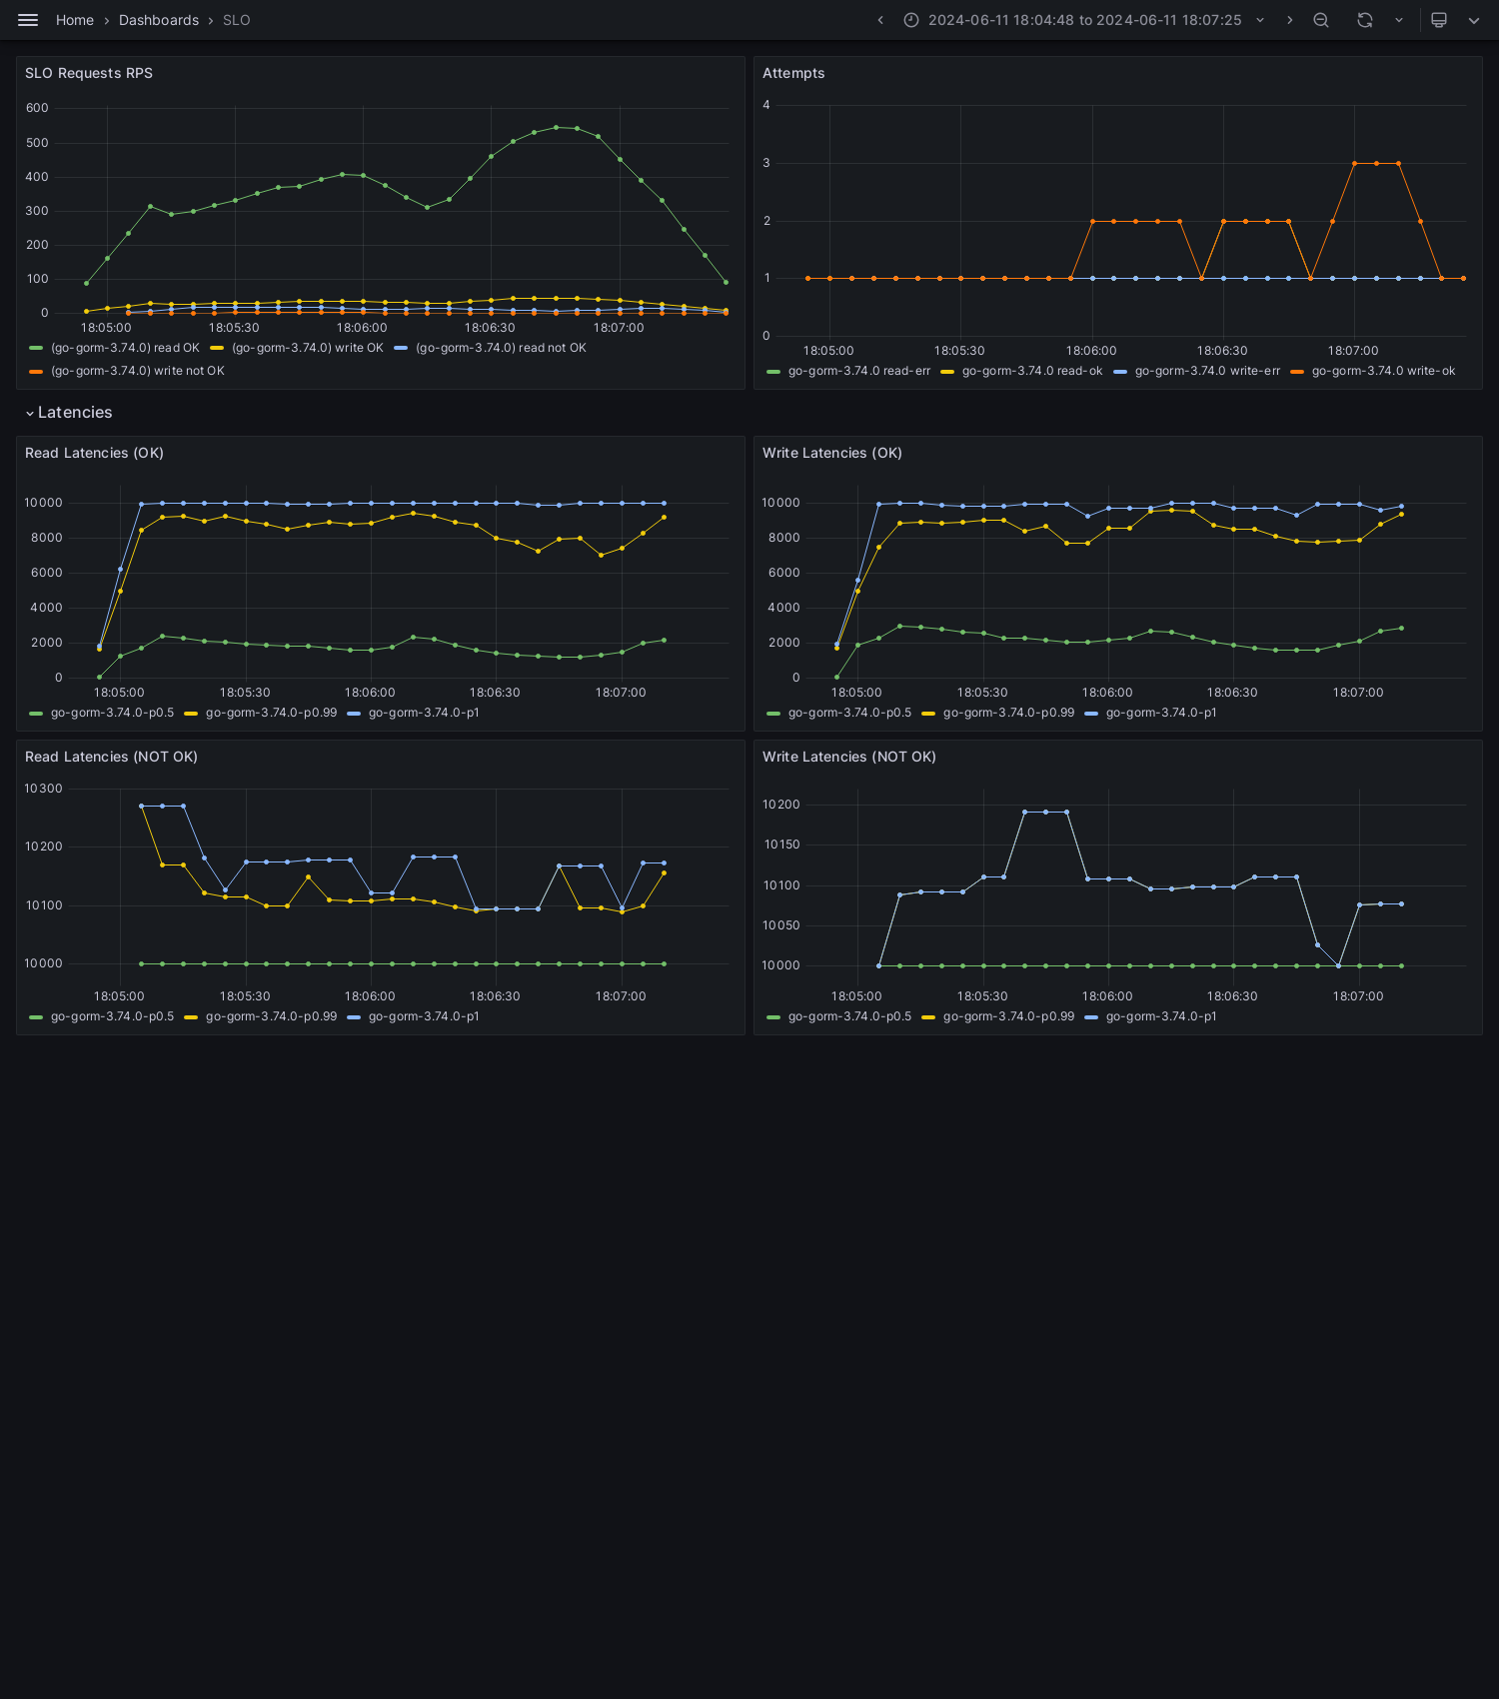Click first peak point at 3 attempts on write-ok line
1499x1699 pixels.
coord(1354,163)
